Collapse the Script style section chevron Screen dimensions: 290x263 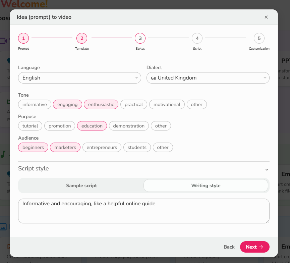(x=267, y=170)
